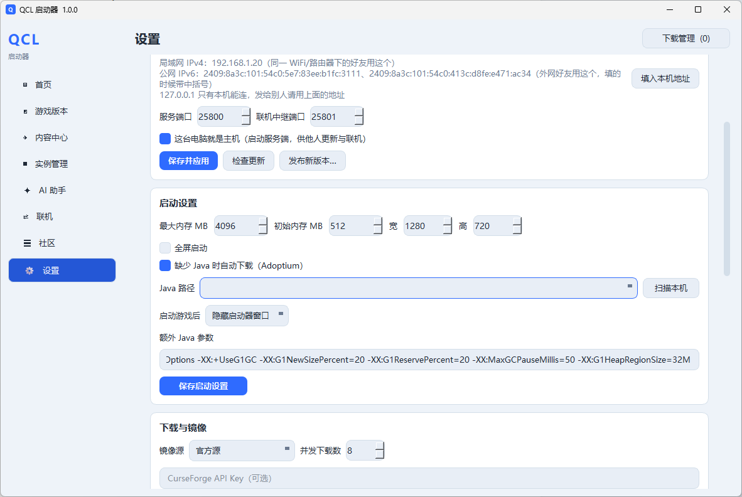
Task: Click the 联机中继端口 stepper arrows
Action: coord(359,117)
